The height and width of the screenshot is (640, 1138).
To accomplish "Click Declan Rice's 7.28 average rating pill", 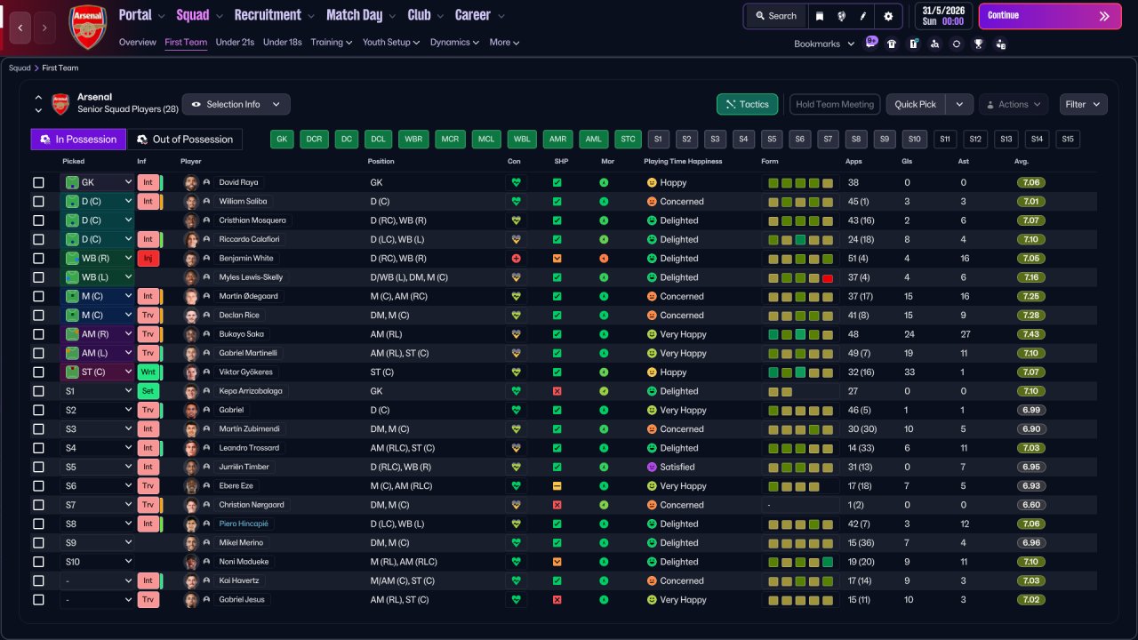I will (x=1031, y=316).
